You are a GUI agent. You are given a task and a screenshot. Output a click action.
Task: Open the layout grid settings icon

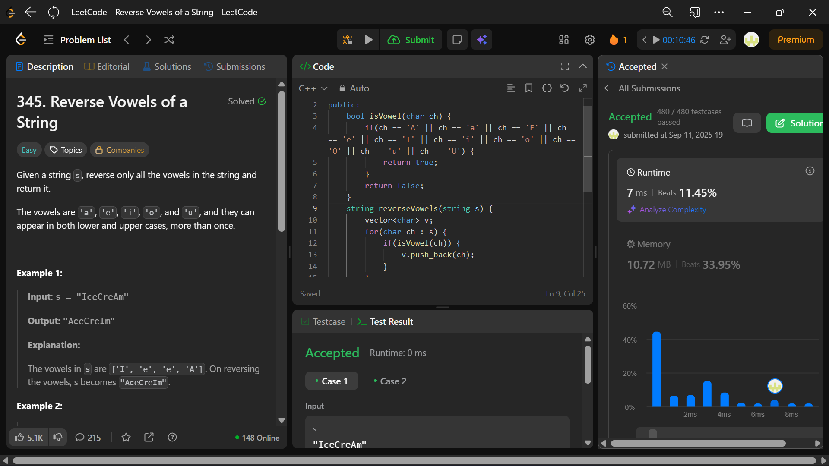click(x=564, y=40)
